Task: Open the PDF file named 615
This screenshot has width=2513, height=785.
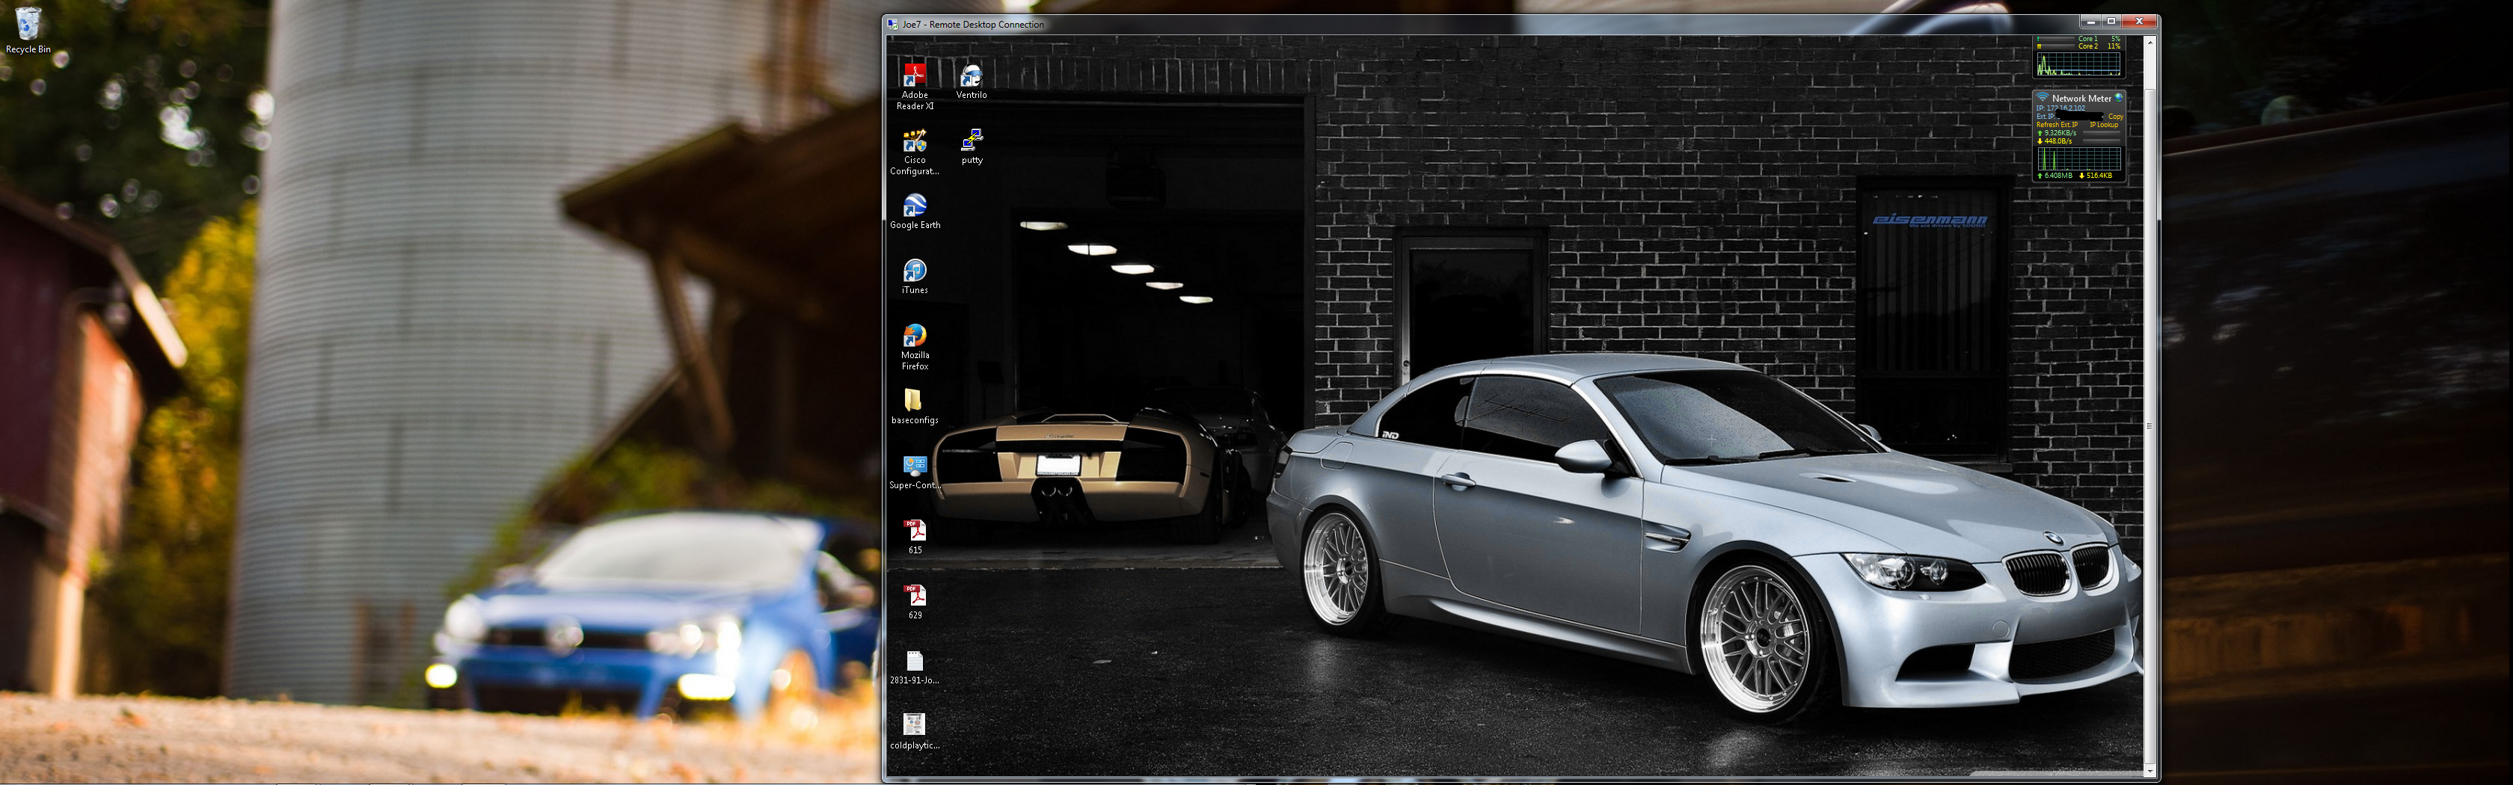Action: tap(914, 538)
